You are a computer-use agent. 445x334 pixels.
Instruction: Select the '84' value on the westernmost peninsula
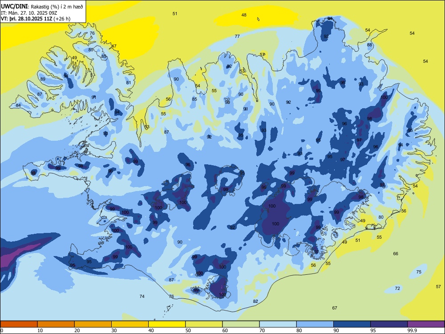point(18,106)
